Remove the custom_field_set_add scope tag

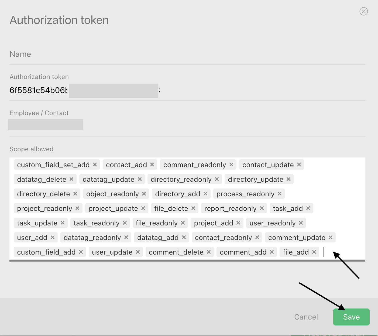95,164
